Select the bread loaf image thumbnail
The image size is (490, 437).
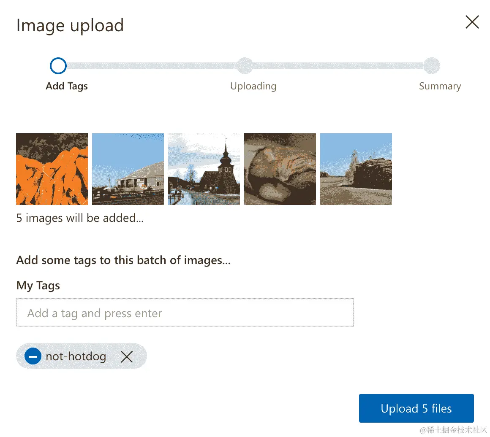280,169
